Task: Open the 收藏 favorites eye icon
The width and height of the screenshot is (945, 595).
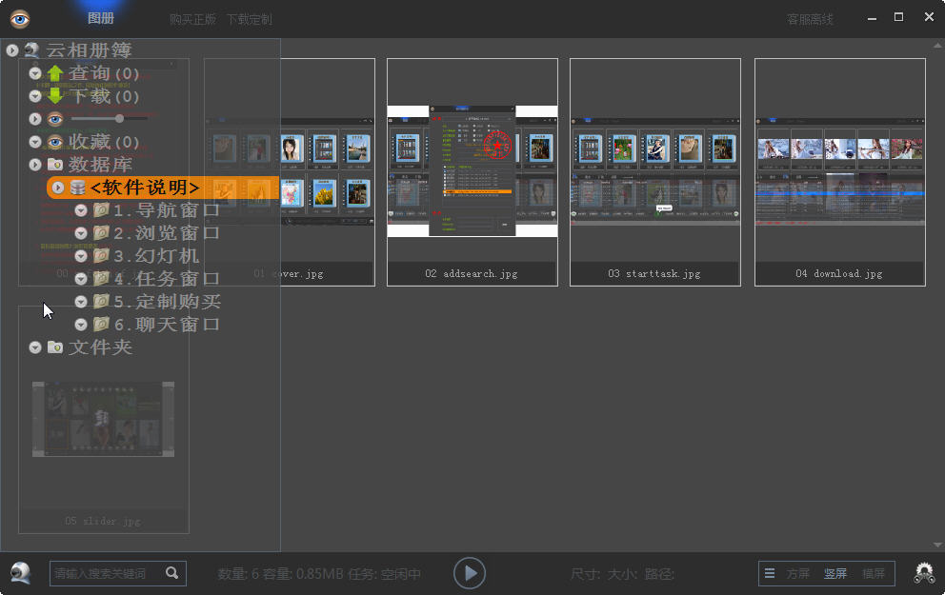Action: pos(56,142)
